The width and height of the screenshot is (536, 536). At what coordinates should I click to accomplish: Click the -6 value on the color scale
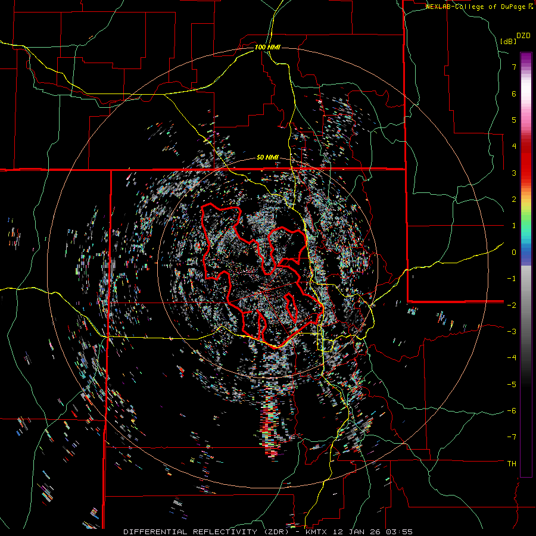coord(512,411)
